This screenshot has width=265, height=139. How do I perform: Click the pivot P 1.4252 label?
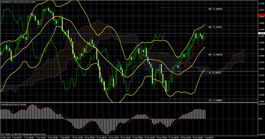(x=215, y=73)
